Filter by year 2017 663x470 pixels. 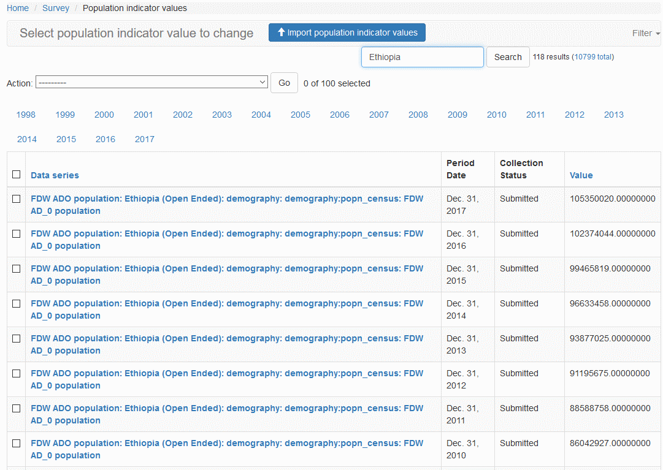[x=144, y=139]
